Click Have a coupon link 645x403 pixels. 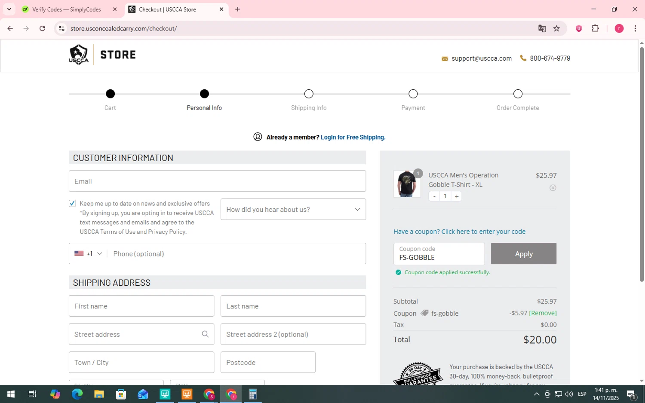[x=459, y=231]
